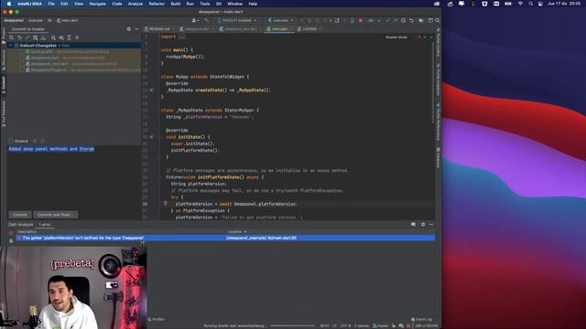Open the Profiler tool window
The height and width of the screenshot is (329, 586).
(x=157, y=319)
